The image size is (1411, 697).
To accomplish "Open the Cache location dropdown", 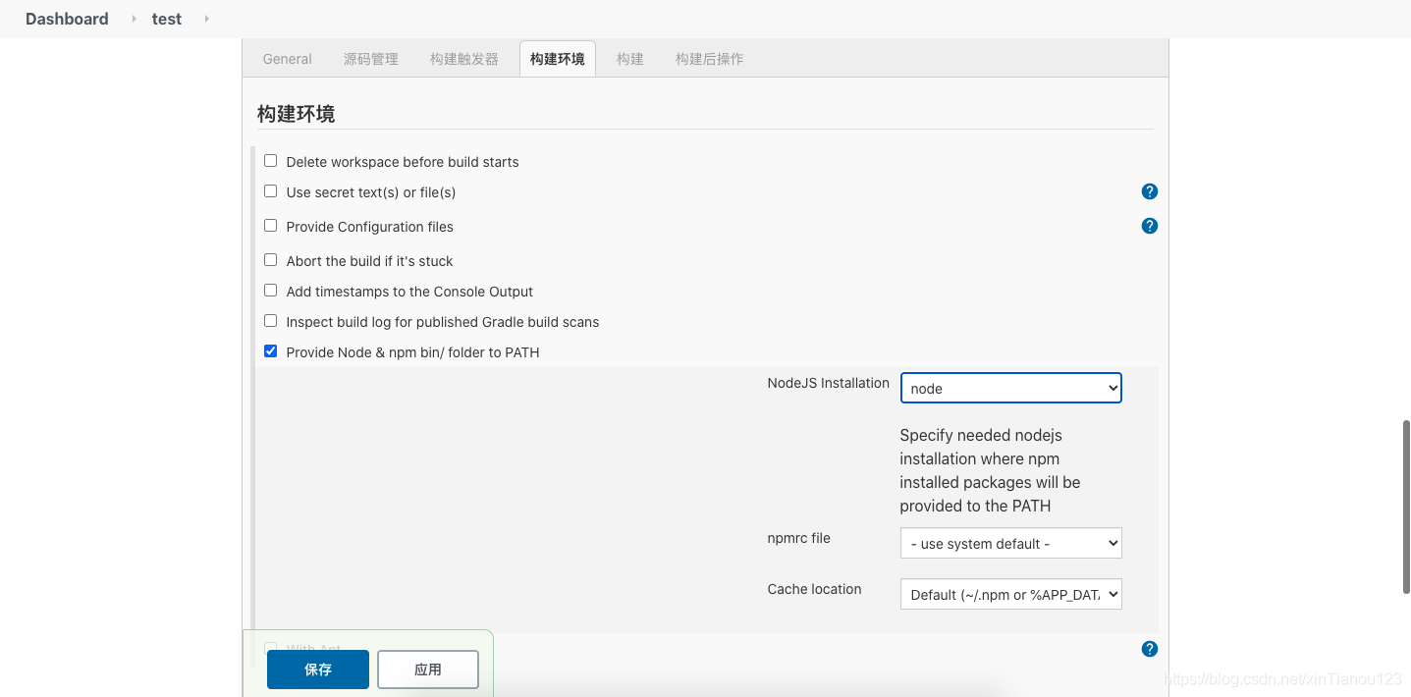I will pyautogui.click(x=1010, y=594).
